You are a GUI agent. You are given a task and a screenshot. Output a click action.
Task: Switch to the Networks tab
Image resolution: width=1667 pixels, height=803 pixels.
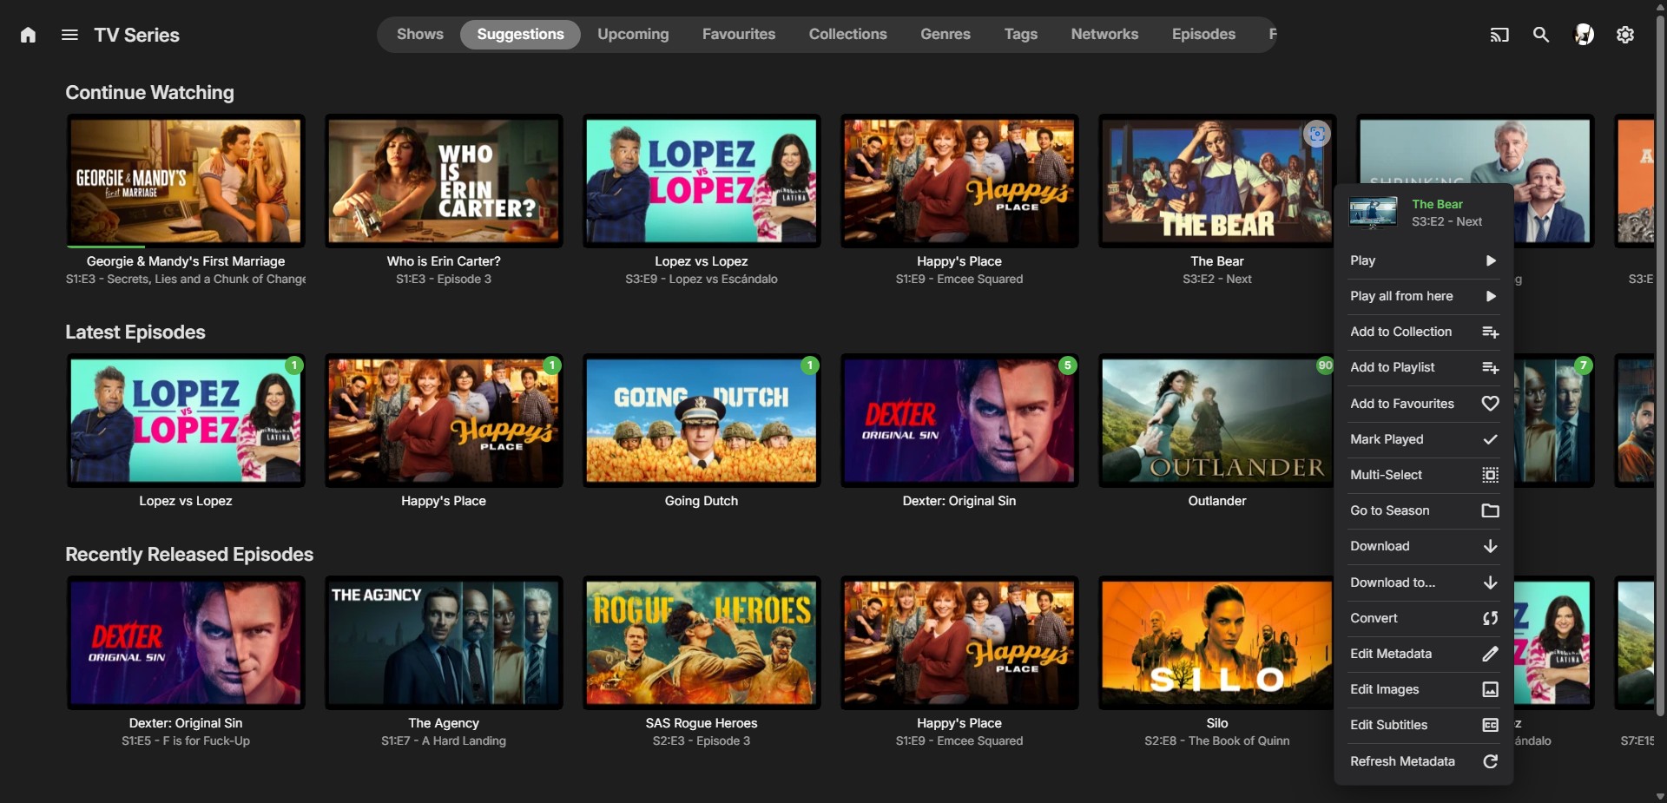click(x=1104, y=35)
